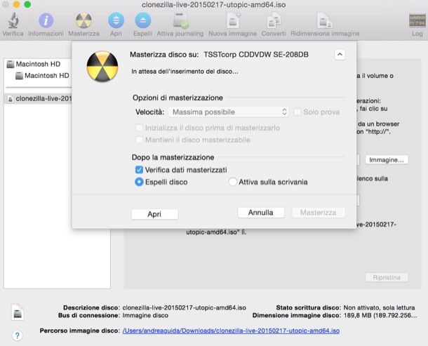Select the Espelli disco radio button
Viewport: 428px width, 346px height.
pyautogui.click(x=139, y=182)
